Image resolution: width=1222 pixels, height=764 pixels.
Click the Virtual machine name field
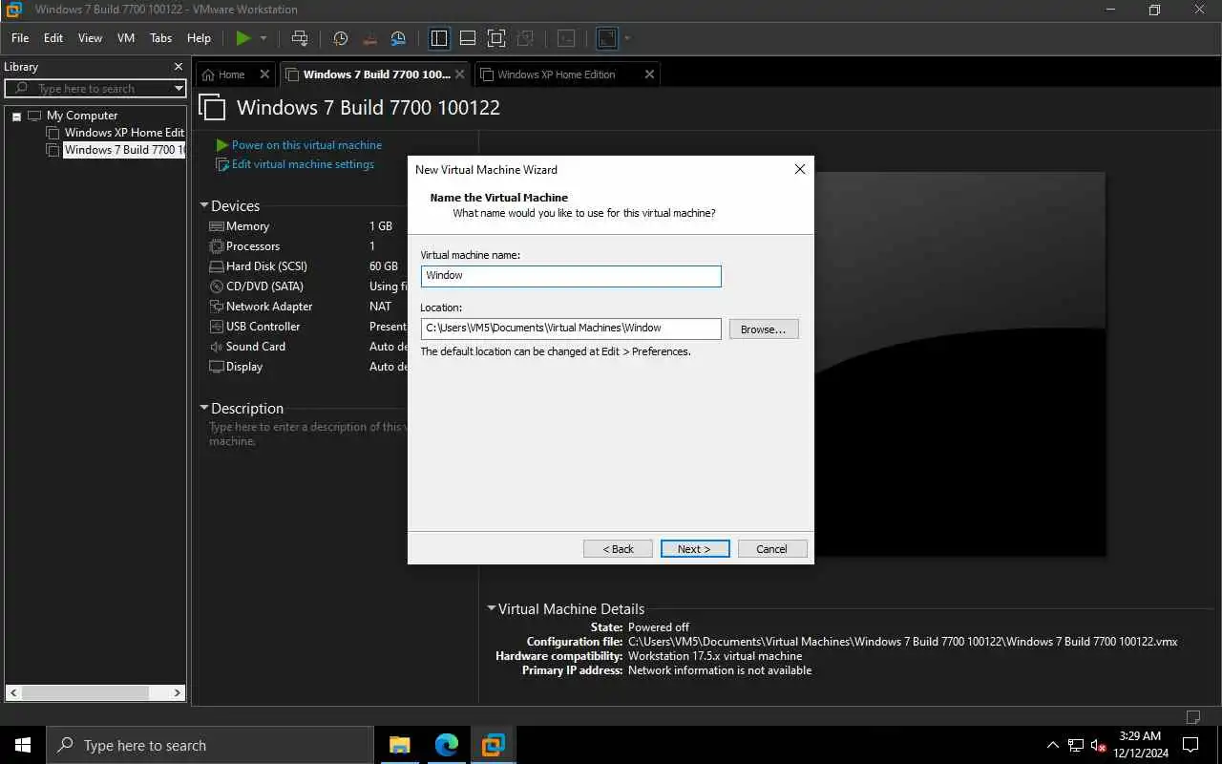pyautogui.click(x=571, y=276)
